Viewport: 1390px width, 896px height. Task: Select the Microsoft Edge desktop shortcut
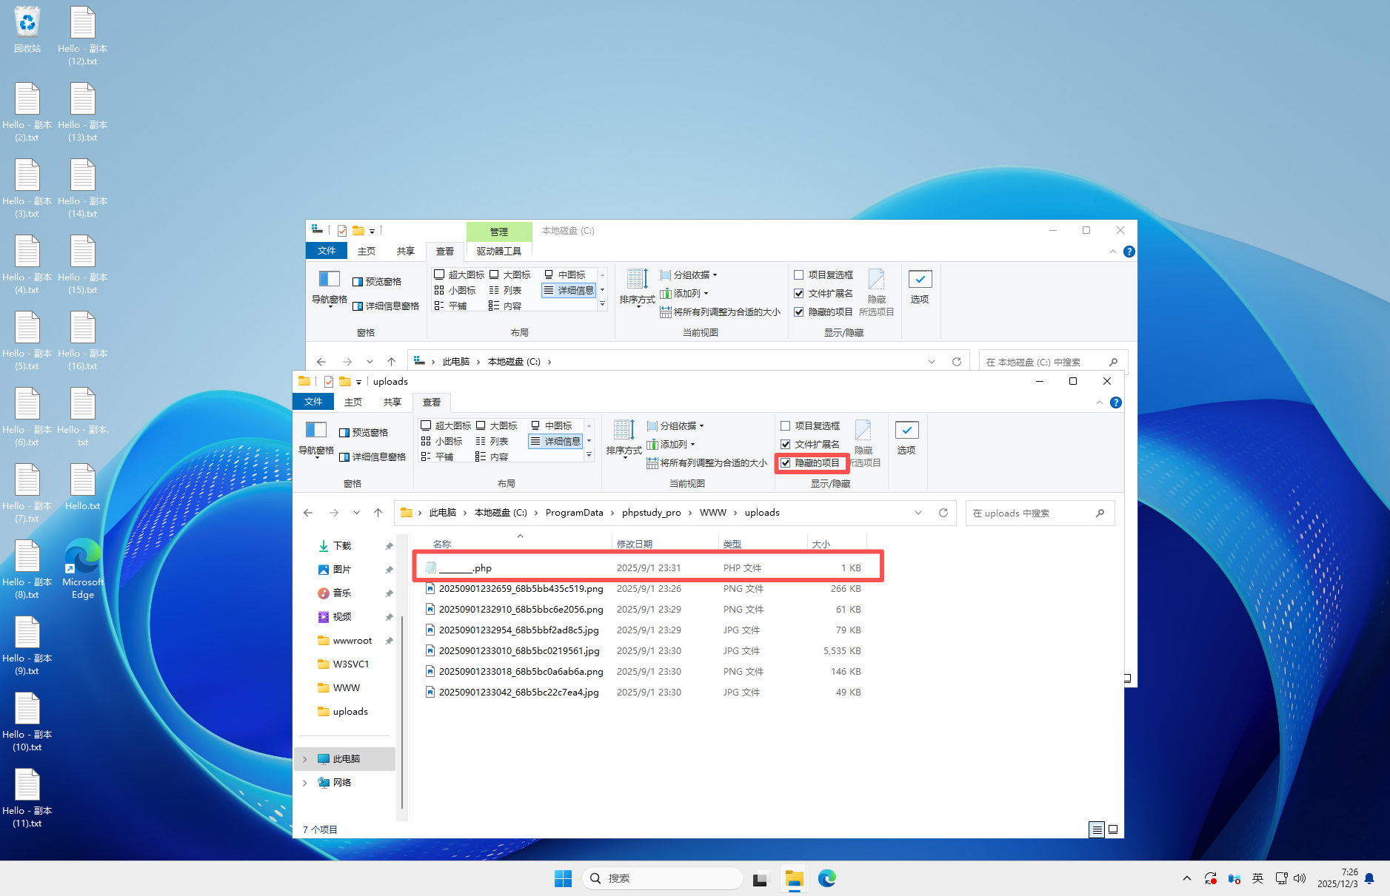point(83,568)
